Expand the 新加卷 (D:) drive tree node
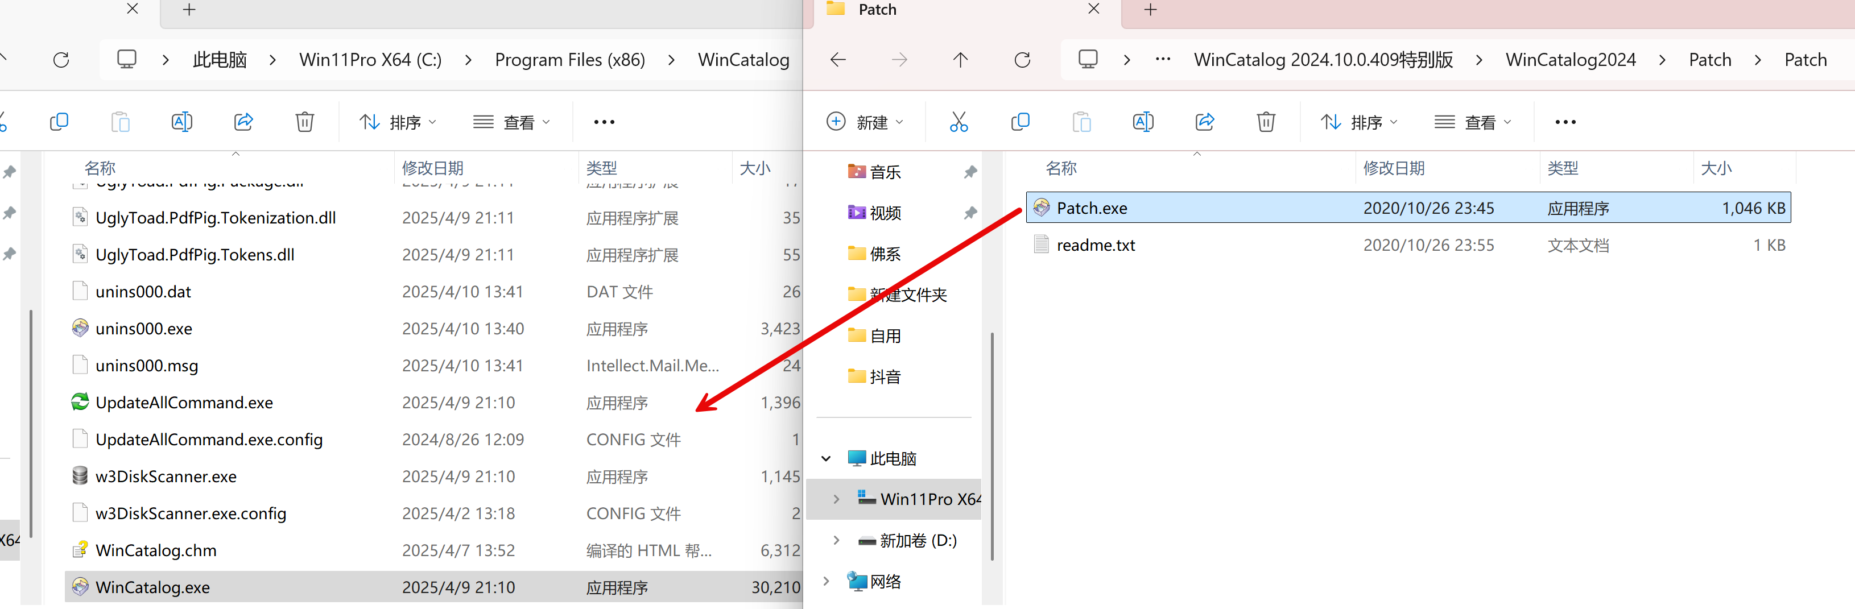1855x609 pixels. coord(835,540)
